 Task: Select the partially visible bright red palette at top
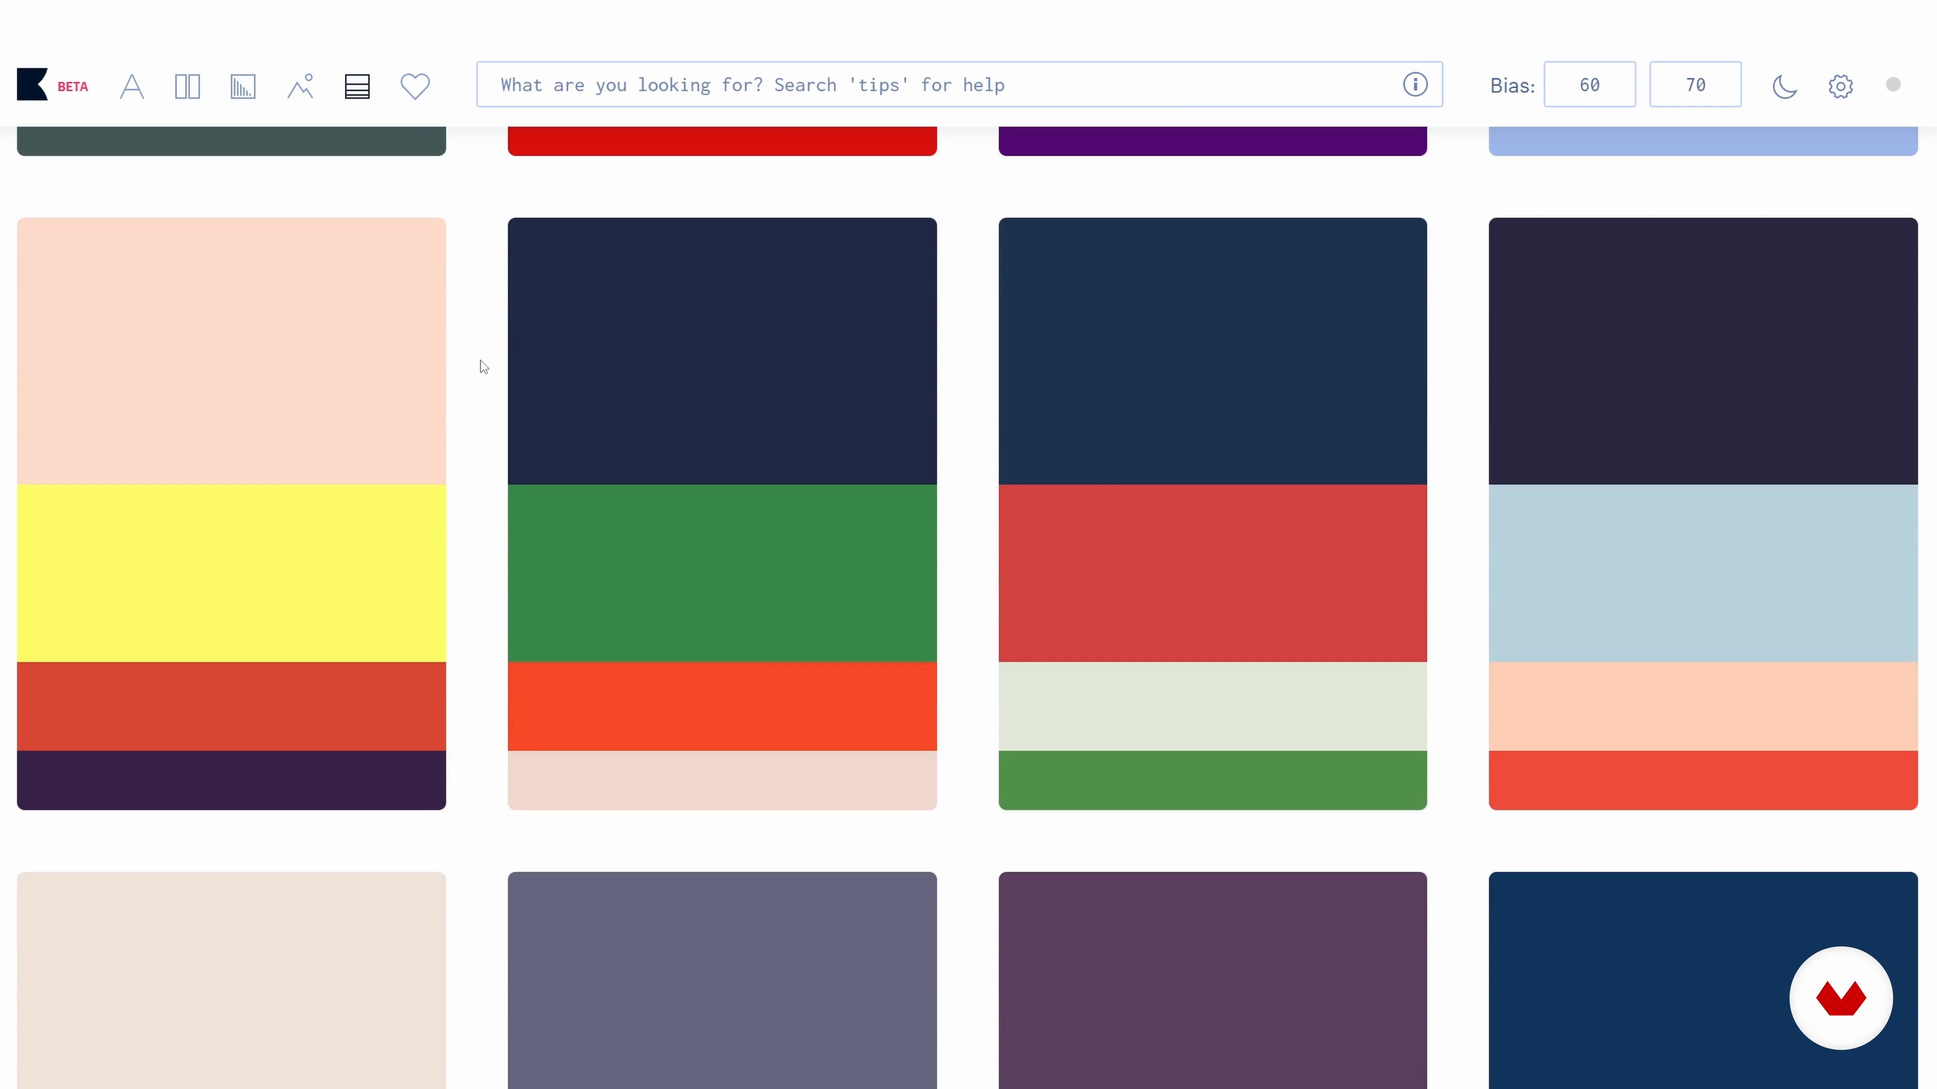[x=722, y=141]
